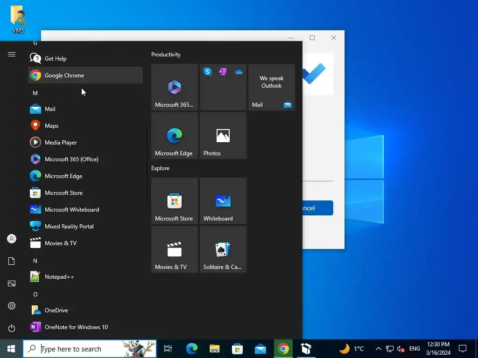478x358 pixels.
Task: Switch to Google Chrome on the taskbar
Action: pyautogui.click(x=283, y=349)
